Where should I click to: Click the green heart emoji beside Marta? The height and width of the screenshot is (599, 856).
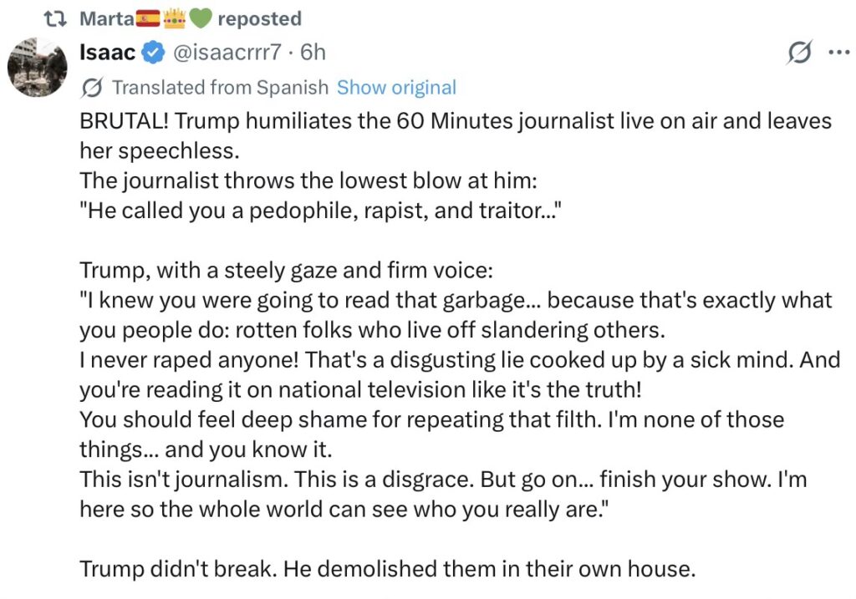(x=198, y=18)
